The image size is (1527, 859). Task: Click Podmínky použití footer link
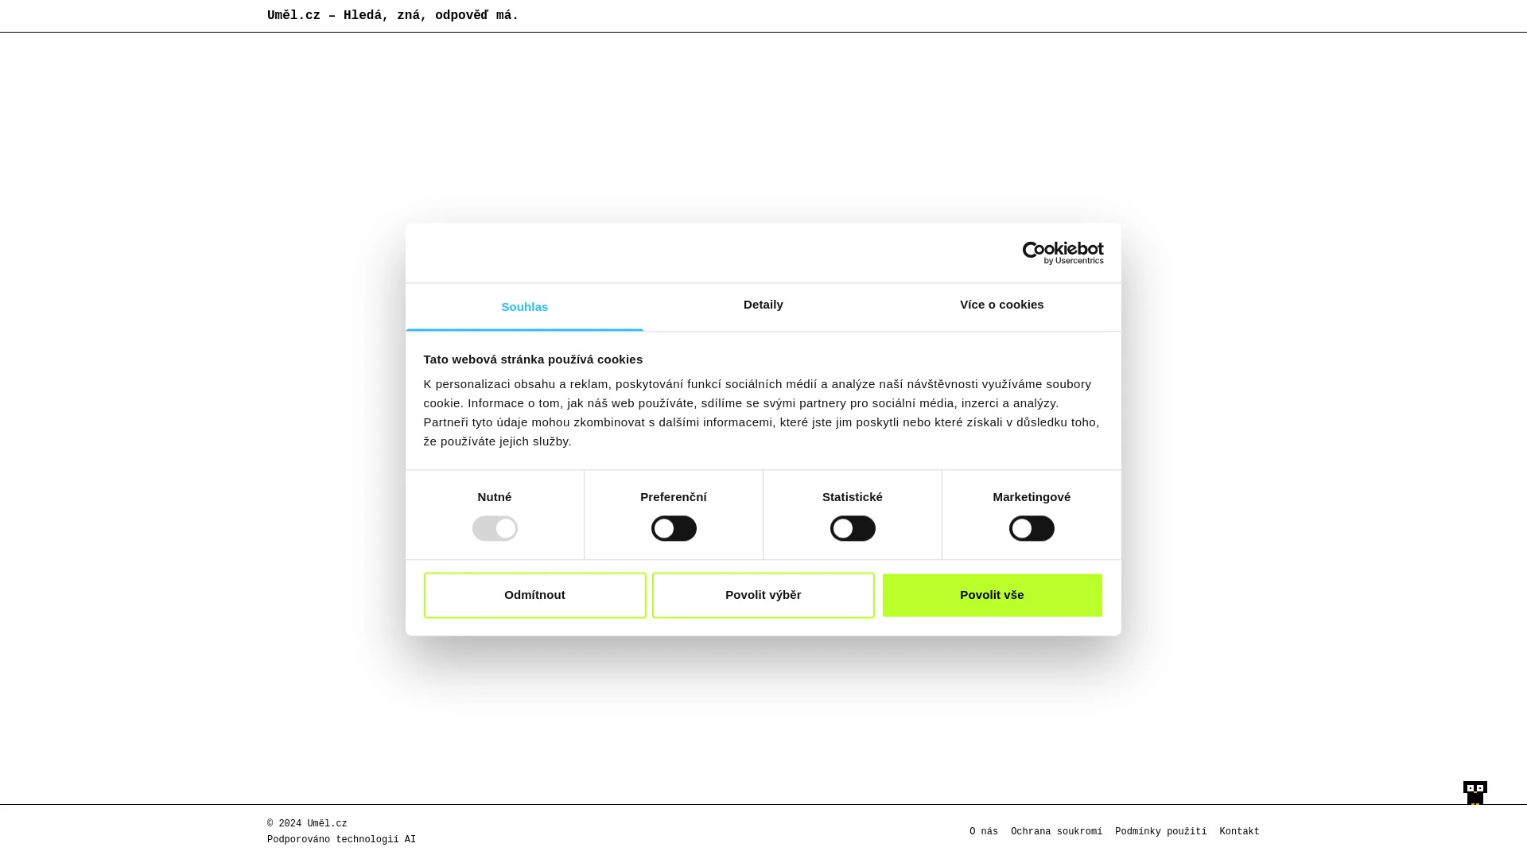pyautogui.click(x=1160, y=830)
